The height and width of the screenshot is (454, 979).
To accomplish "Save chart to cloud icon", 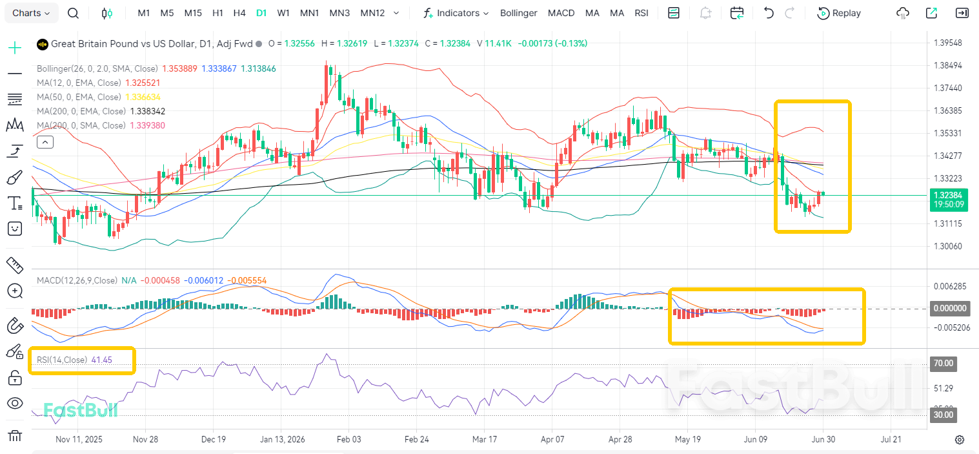I will (903, 13).
